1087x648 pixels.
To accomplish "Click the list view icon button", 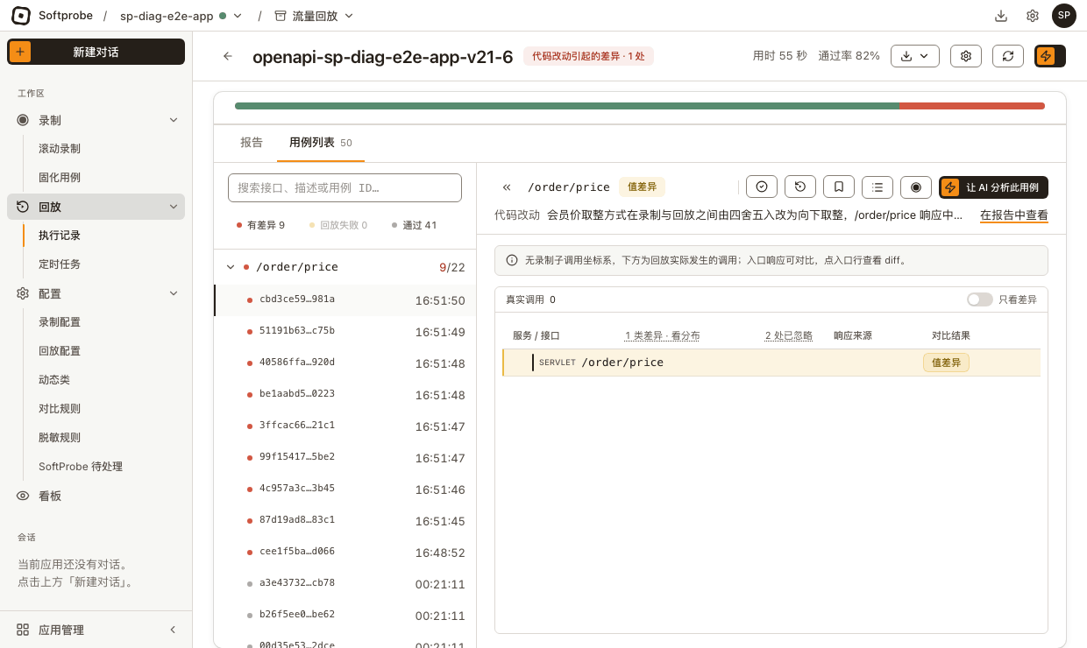I will coord(877,187).
